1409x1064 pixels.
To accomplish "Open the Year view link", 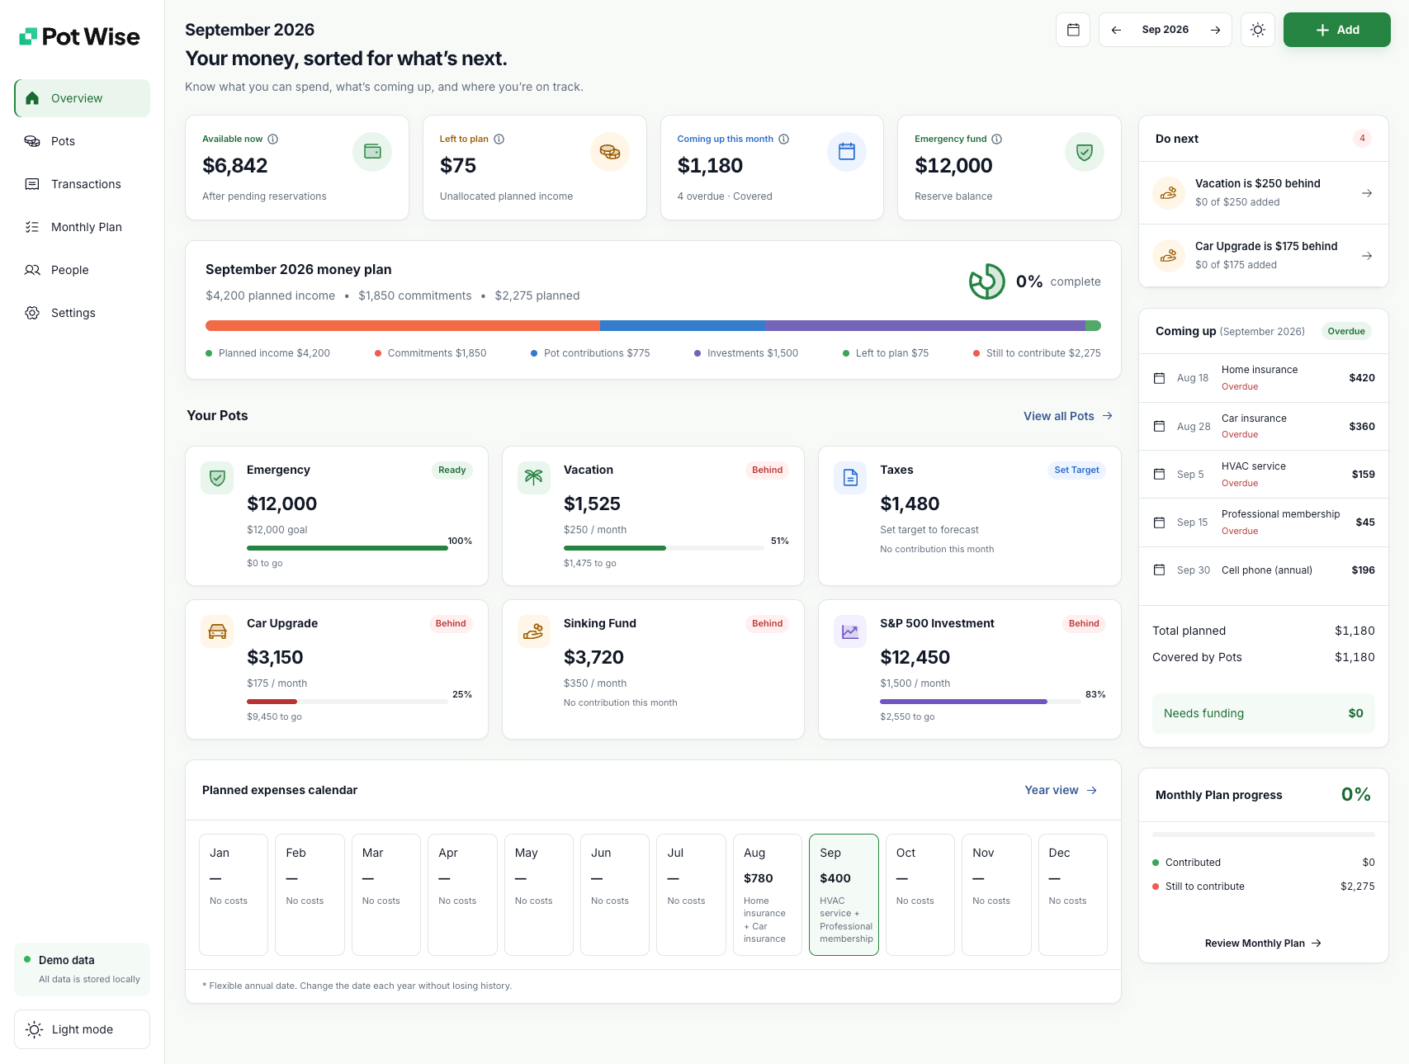I will coord(1061,790).
